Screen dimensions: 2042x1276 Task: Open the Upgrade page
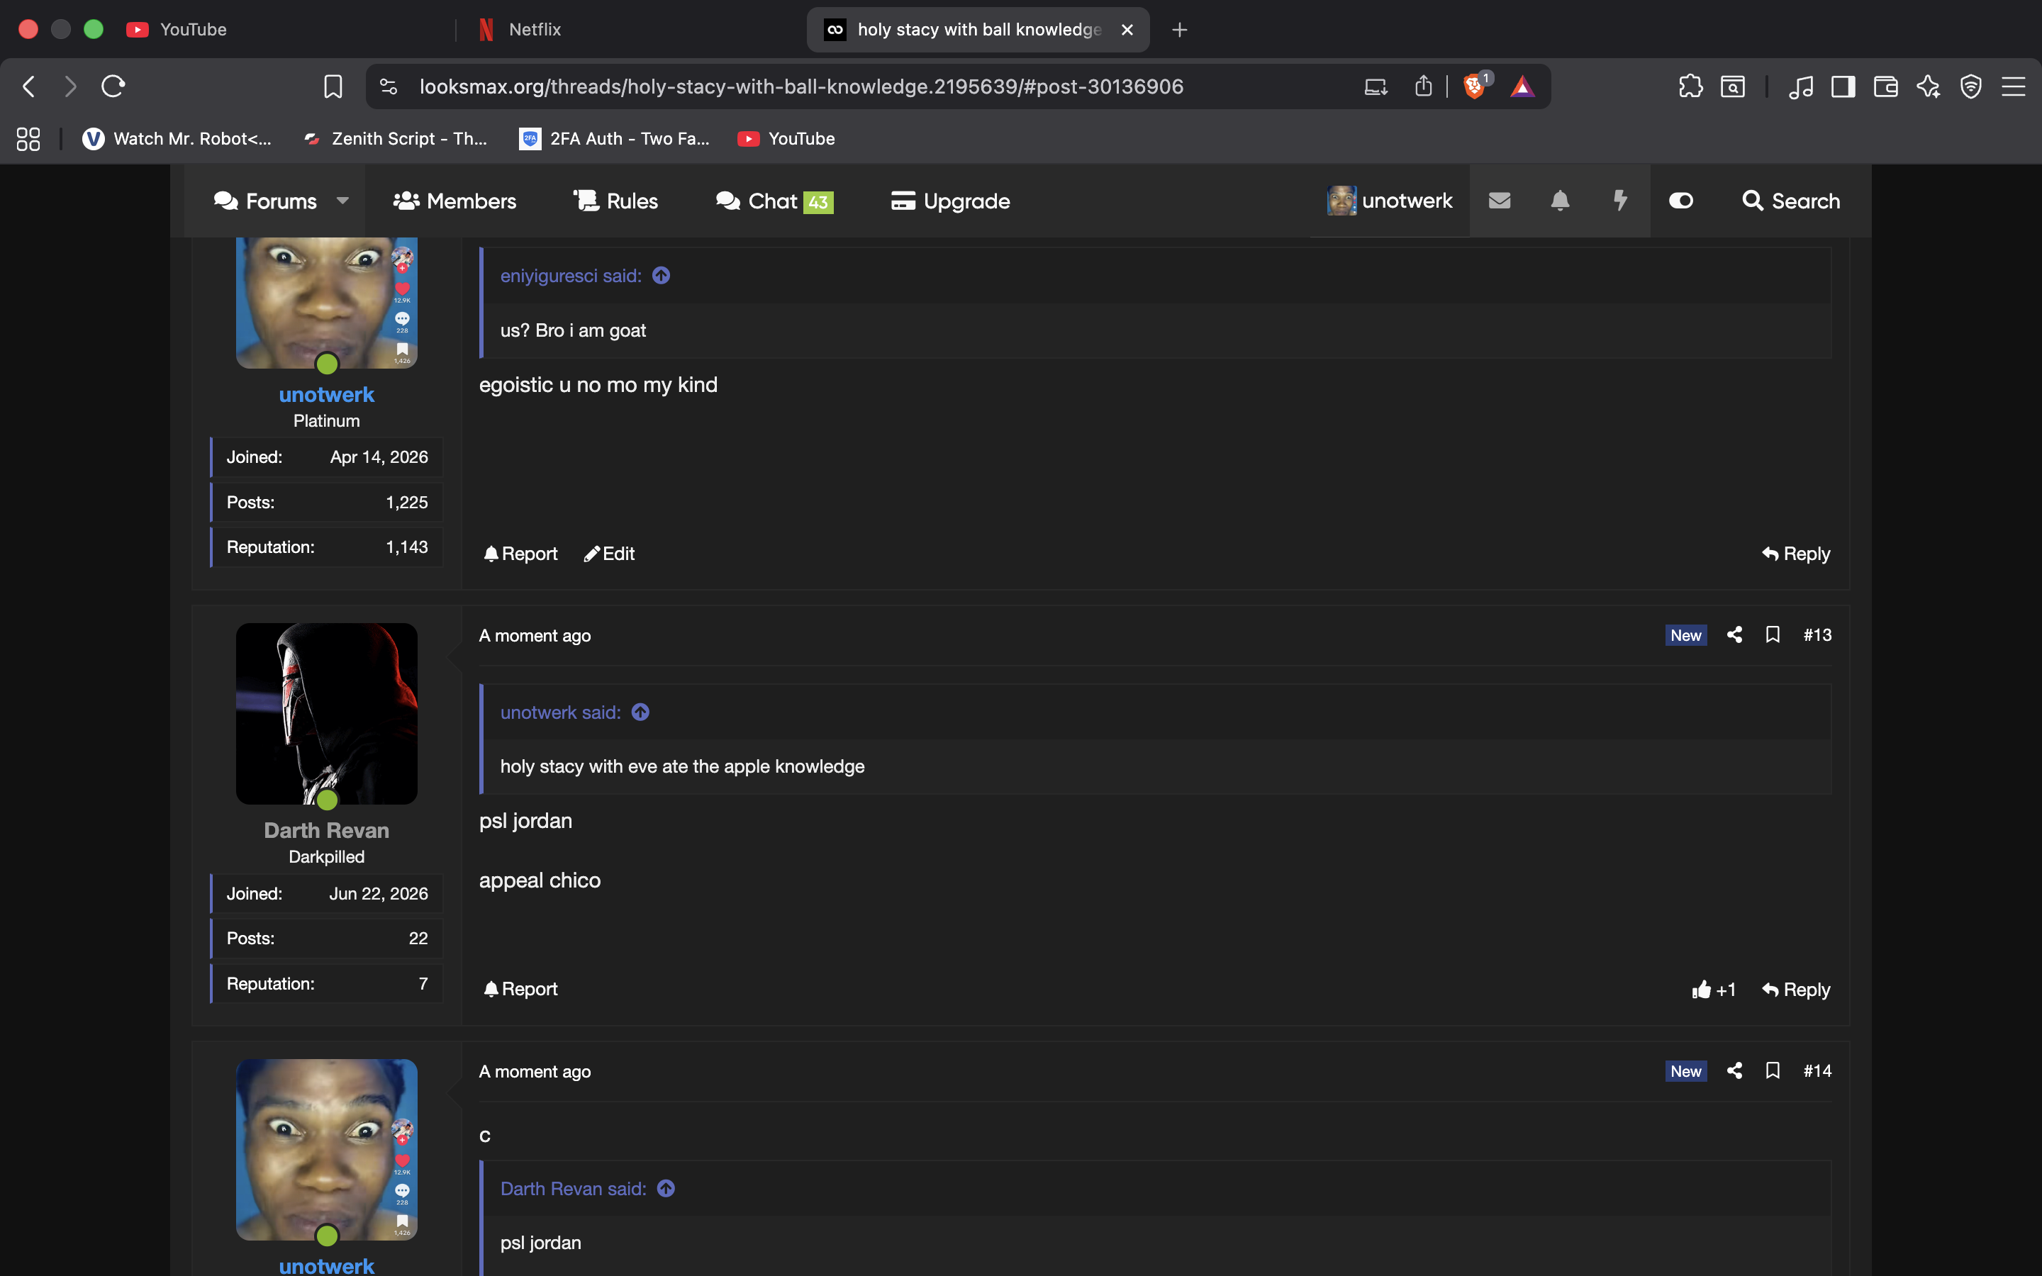point(950,201)
